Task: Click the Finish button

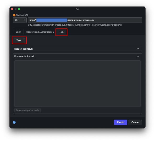Action: 121,122
